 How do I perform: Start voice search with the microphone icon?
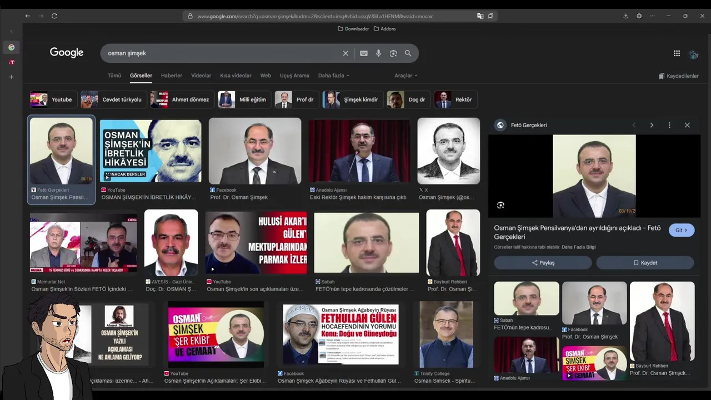[x=378, y=53]
